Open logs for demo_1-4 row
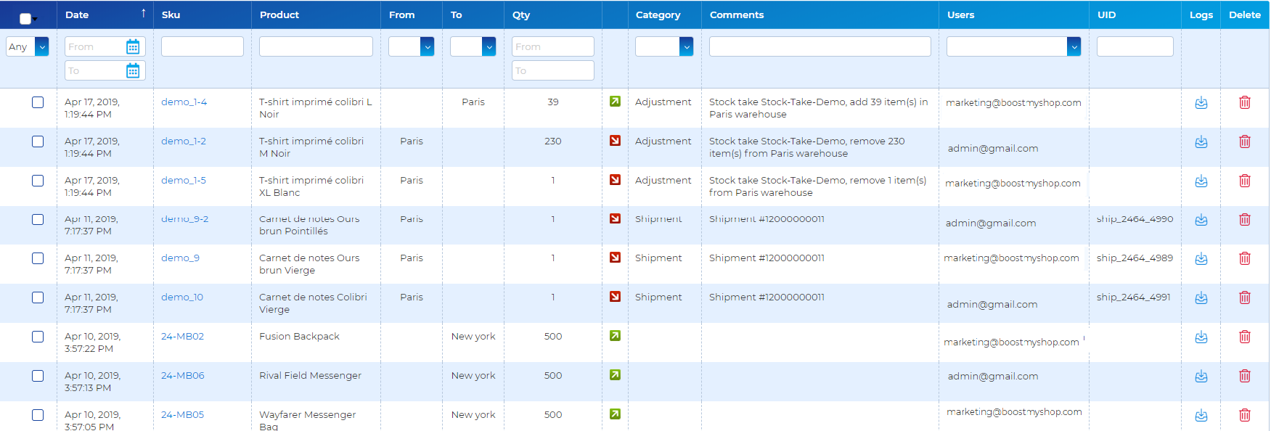Viewport: 1271px width, 431px height. (1201, 102)
